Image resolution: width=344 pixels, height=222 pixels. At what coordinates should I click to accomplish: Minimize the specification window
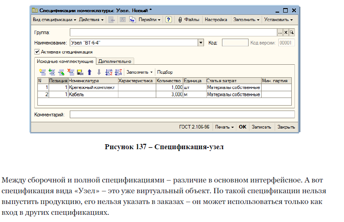pyautogui.click(x=277, y=11)
